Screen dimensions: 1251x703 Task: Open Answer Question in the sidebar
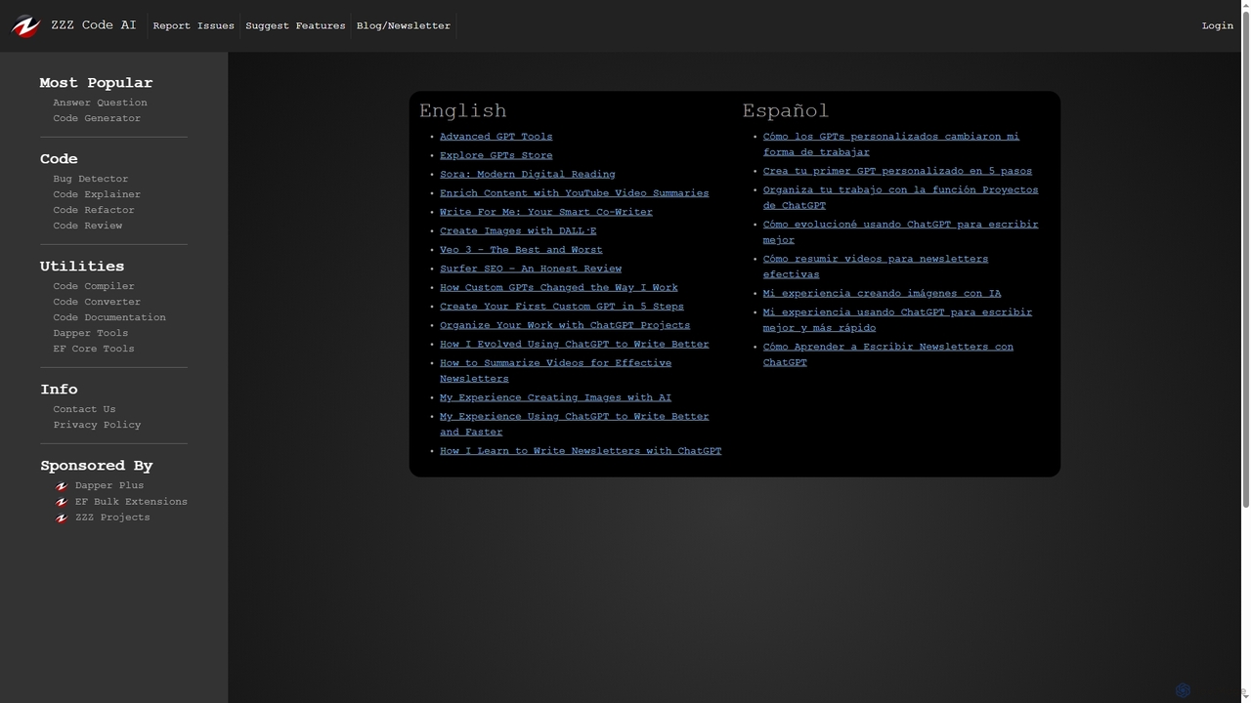pyautogui.click(x=100, y=103)
